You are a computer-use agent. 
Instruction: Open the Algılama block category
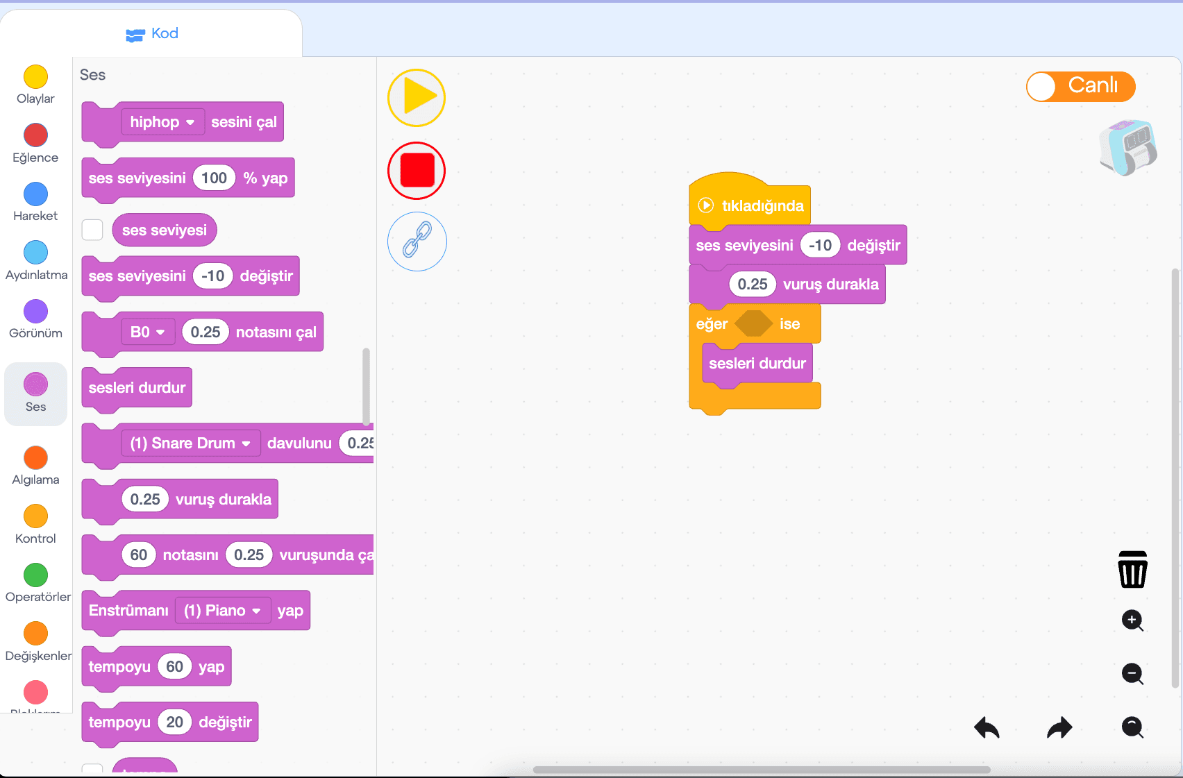(x=35, y=466)
